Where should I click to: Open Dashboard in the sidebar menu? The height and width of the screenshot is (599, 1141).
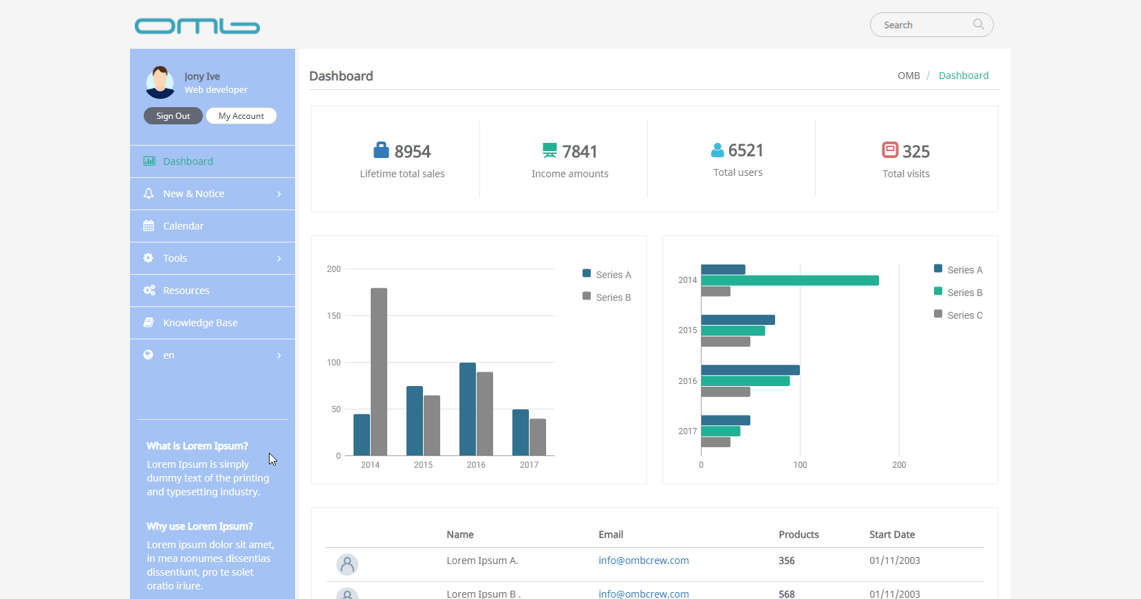pyautogui.click(x=188, y=161)
